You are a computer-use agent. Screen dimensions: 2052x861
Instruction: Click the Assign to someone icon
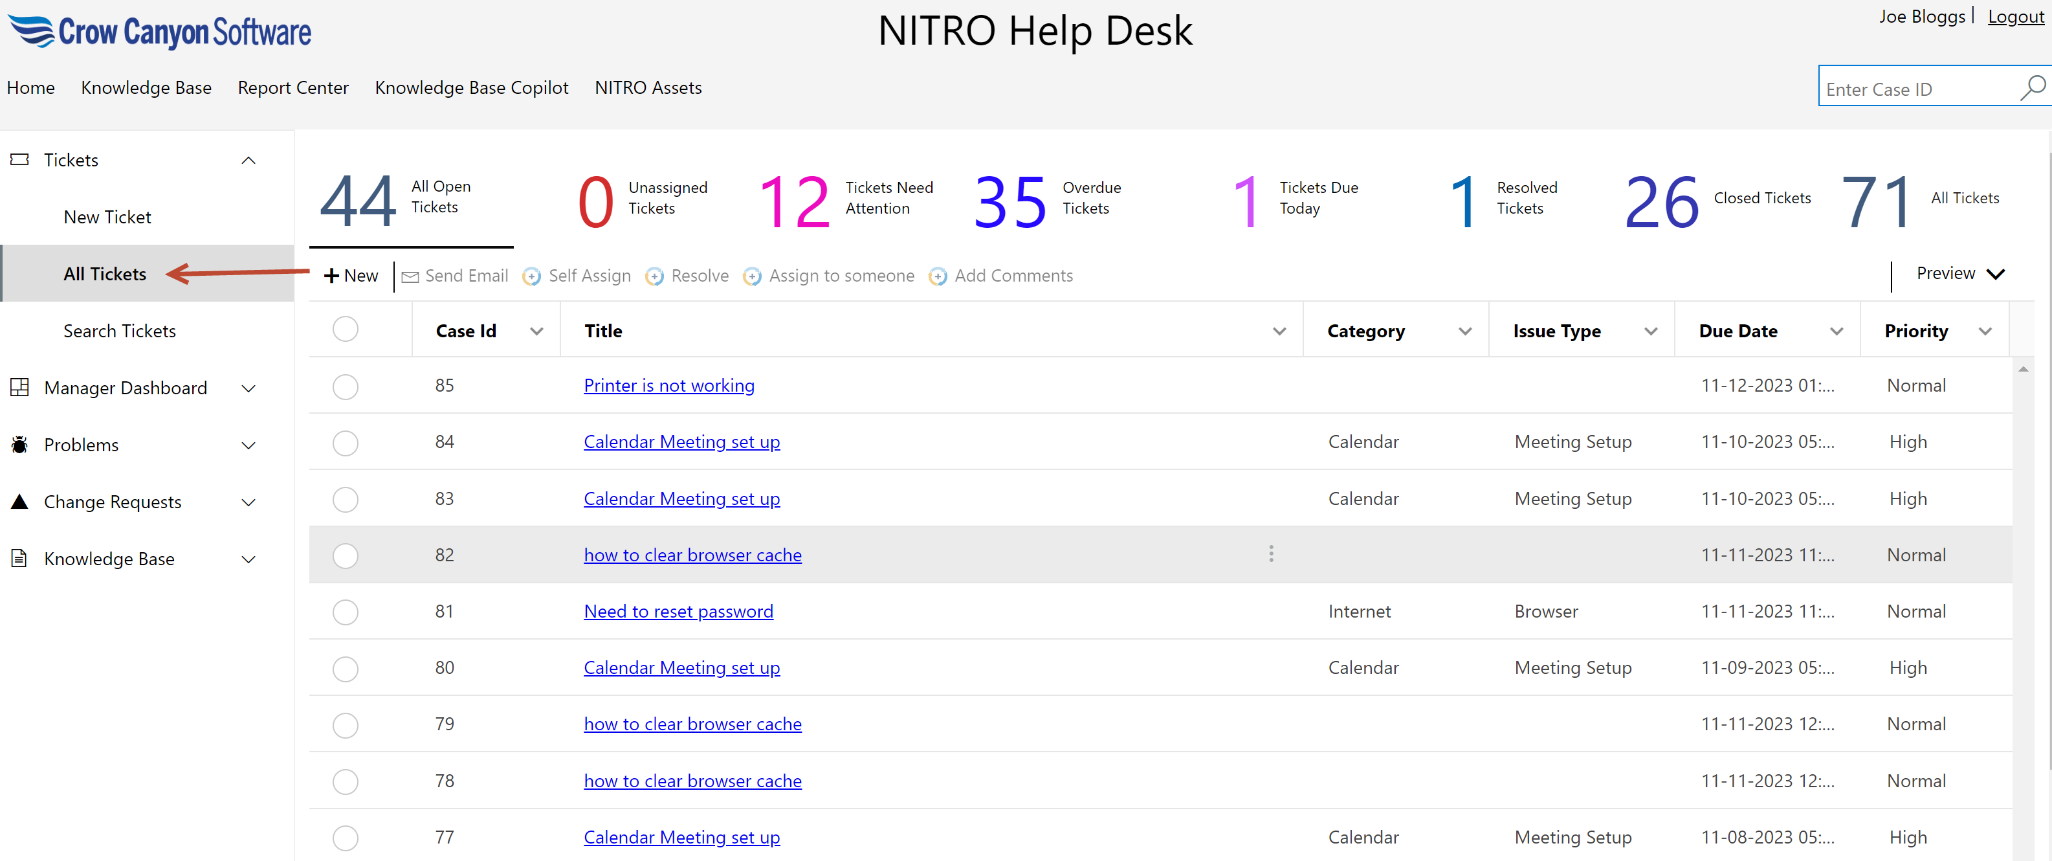click(x=751, y=276)
